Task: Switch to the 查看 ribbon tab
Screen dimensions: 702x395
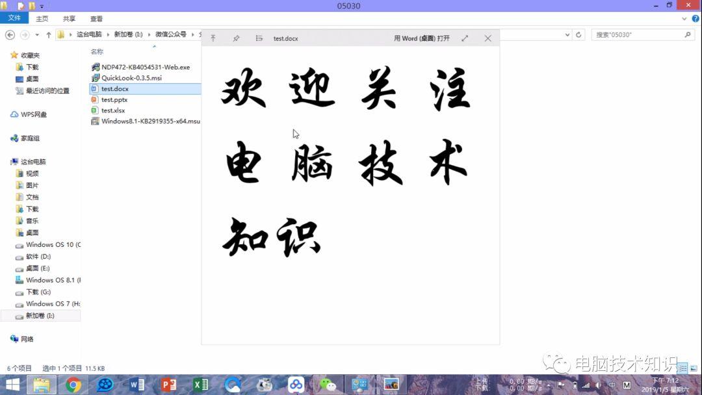Action: 96,19
